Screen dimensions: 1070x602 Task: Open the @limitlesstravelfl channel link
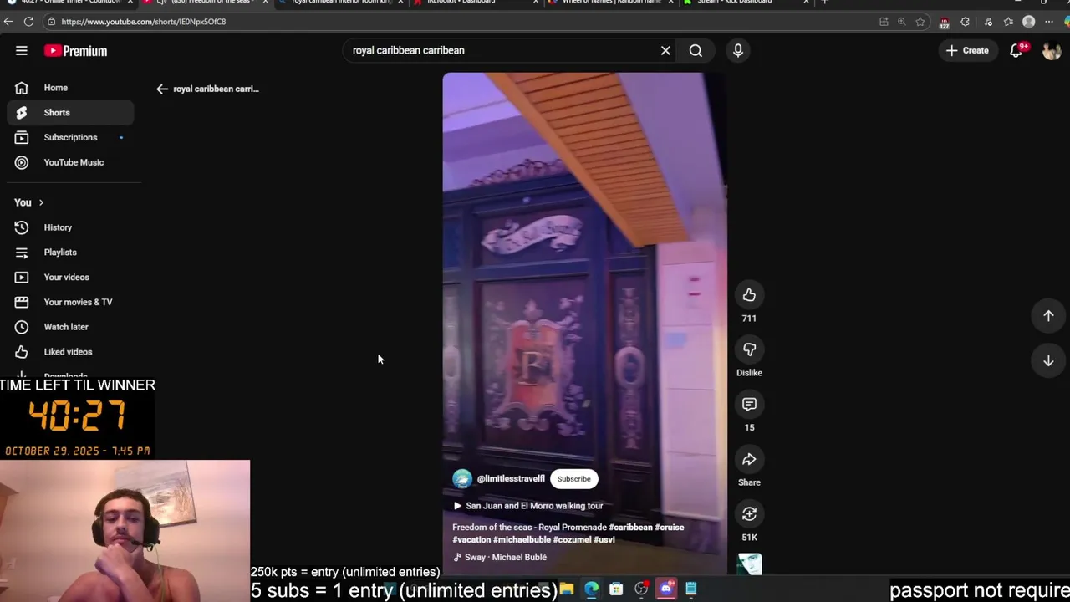[511, 479]
